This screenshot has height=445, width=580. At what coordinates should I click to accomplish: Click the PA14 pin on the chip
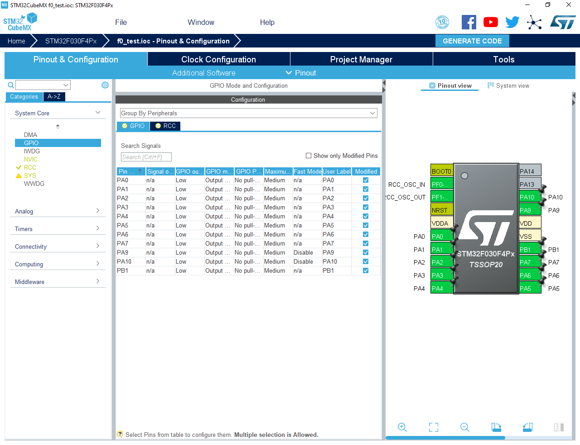(530, 171)
